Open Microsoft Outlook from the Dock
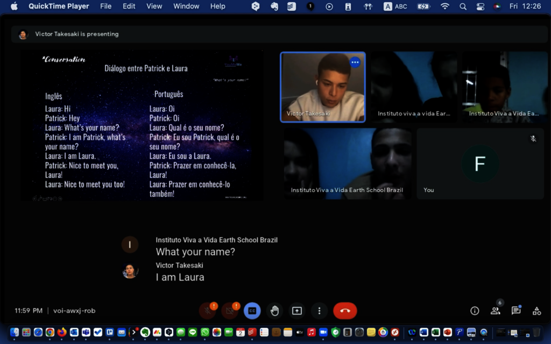The image size is (551, 344). 74,332
